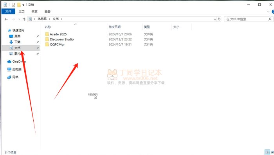Click the window system icon in title bar
Image resolution: width=274 pixels, height=155 pixels.
[x=5, y=5]
